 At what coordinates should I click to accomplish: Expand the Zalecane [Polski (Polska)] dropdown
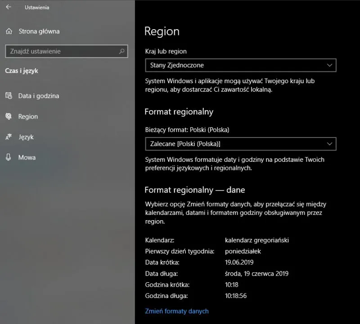[x=241, y=144]
